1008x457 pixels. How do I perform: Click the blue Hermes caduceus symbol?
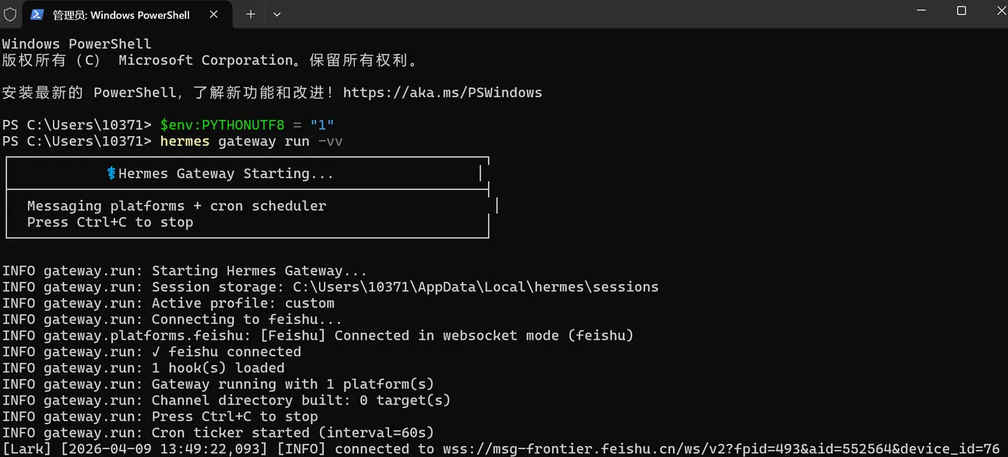tap(112, 173)
